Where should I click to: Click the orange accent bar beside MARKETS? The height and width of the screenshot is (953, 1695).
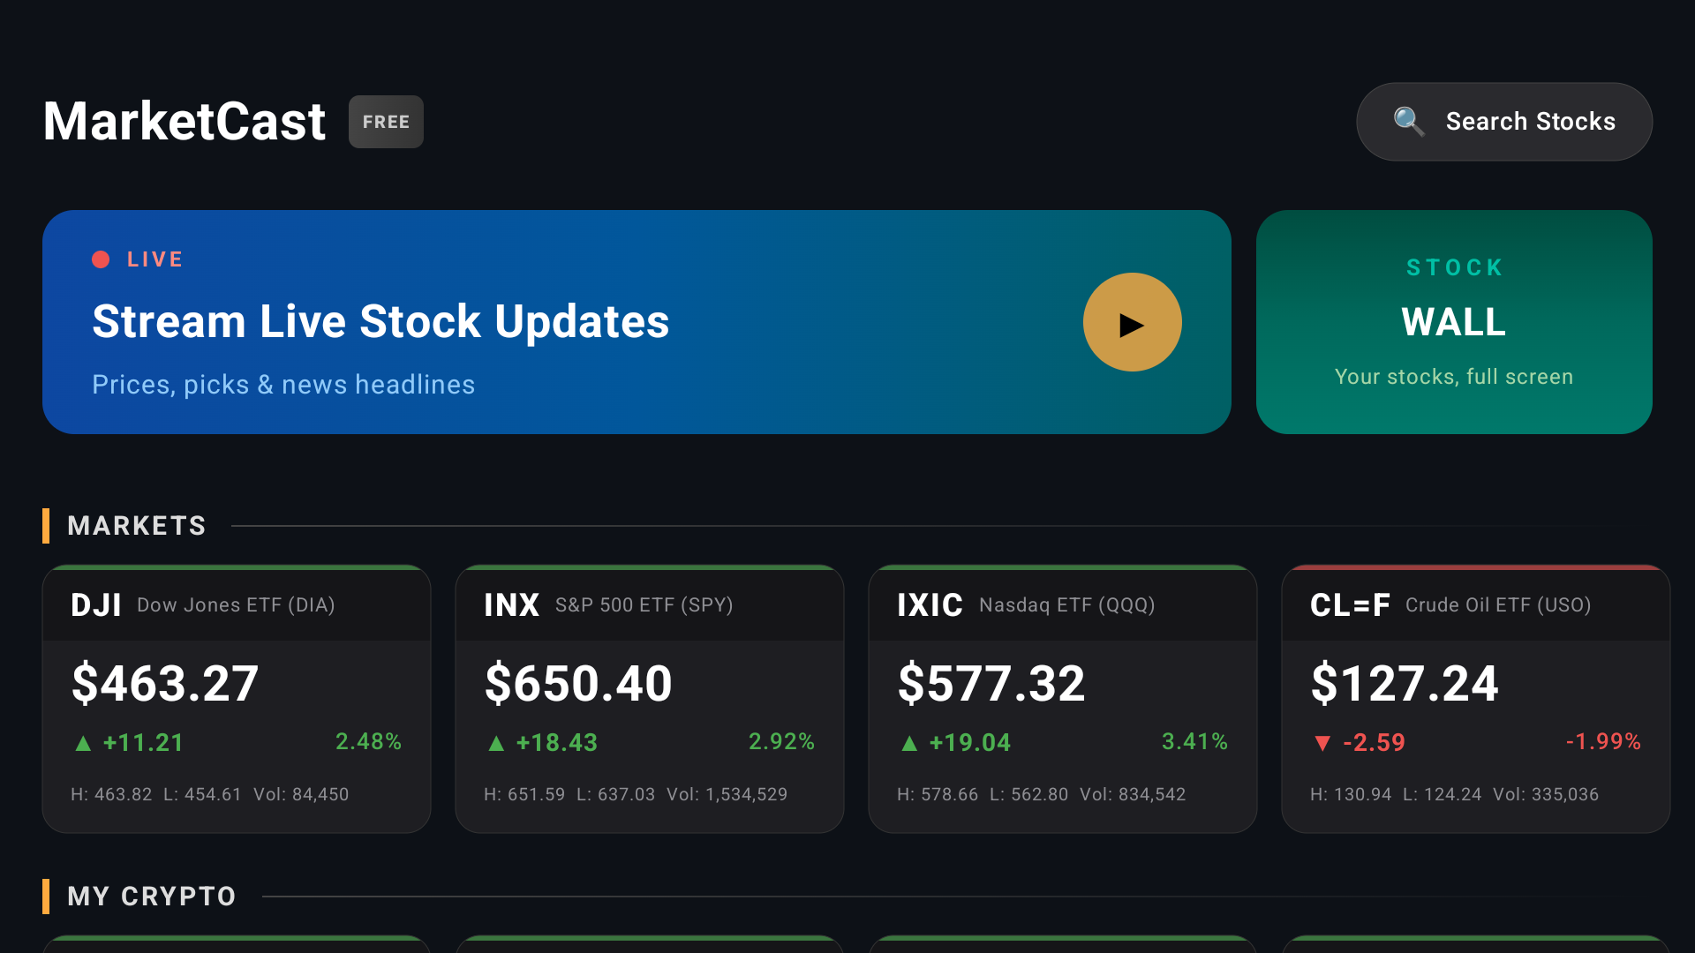[47, 526]
